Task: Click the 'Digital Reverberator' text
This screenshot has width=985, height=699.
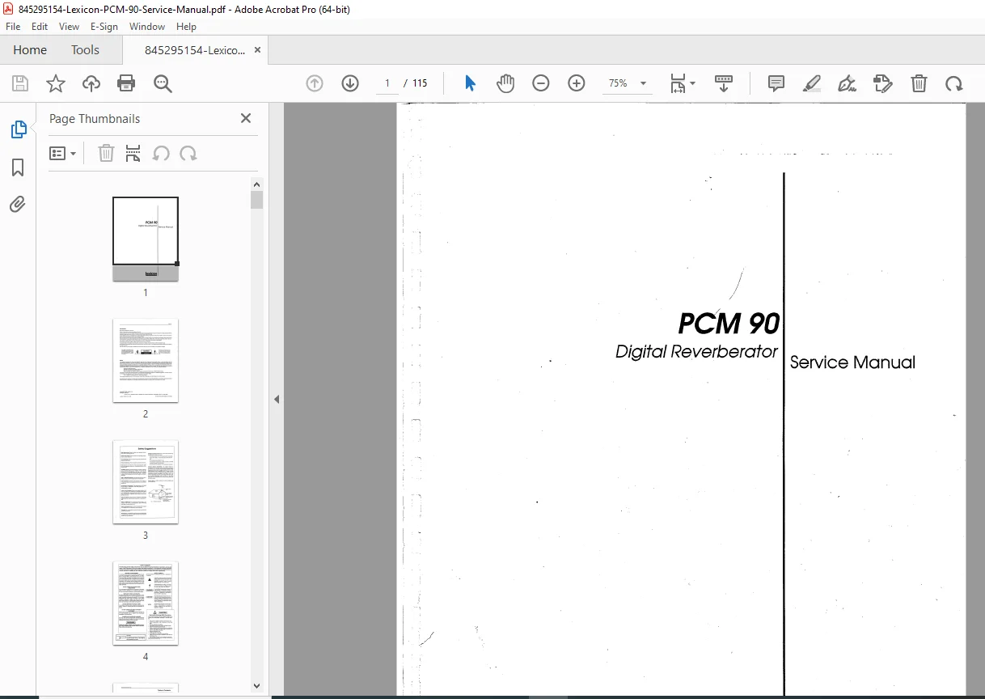Action: click(696, 352)
